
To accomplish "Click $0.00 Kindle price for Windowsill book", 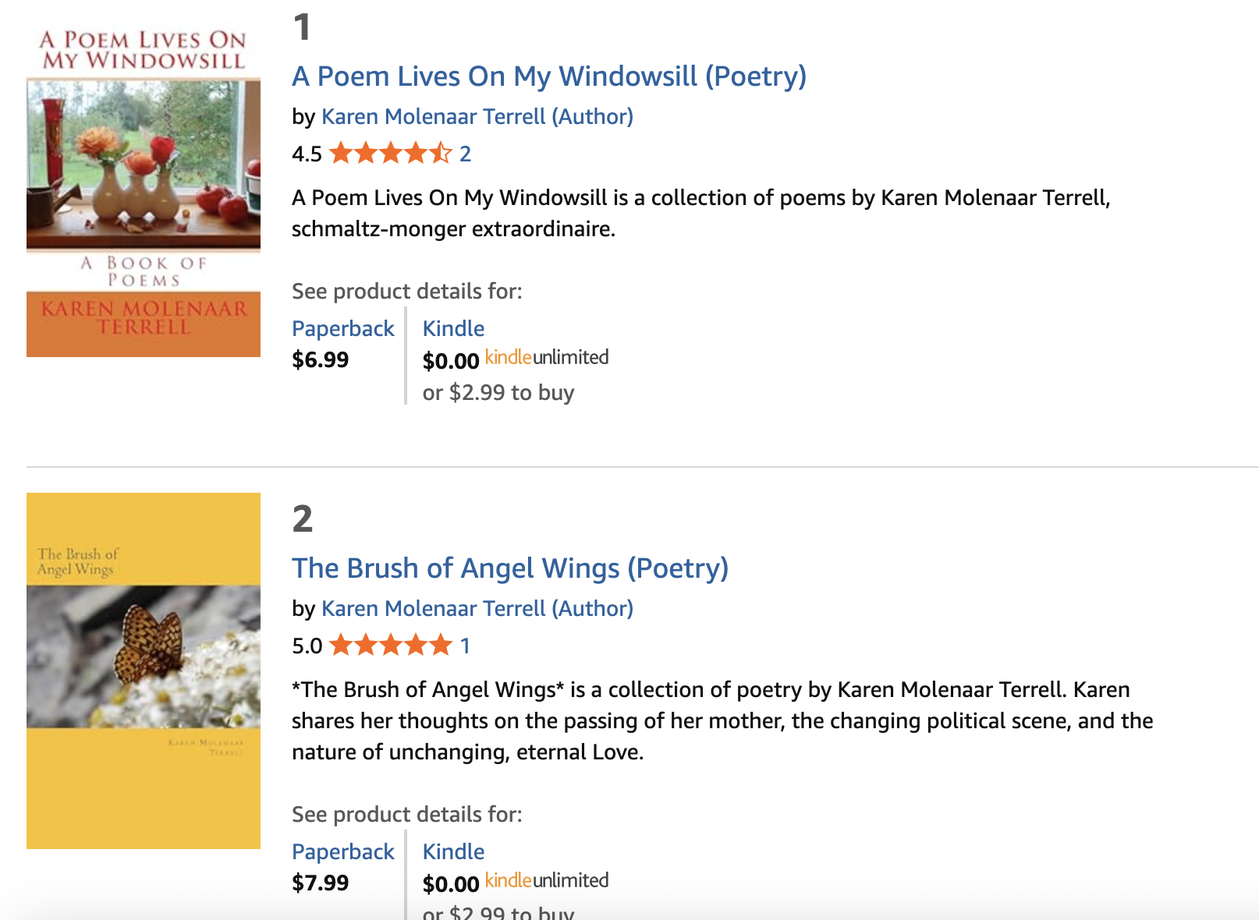I will 450,361.
